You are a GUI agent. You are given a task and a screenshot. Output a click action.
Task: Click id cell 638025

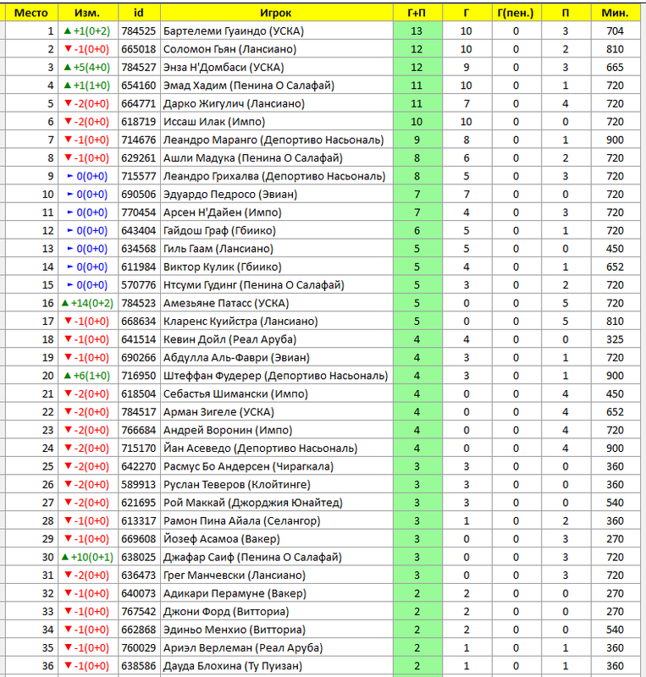138,557
